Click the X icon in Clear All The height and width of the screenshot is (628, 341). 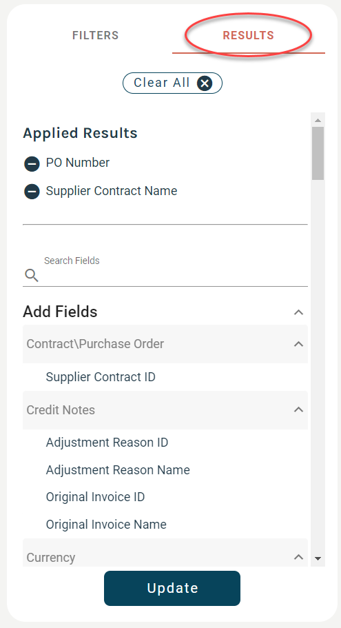(205, 83)
